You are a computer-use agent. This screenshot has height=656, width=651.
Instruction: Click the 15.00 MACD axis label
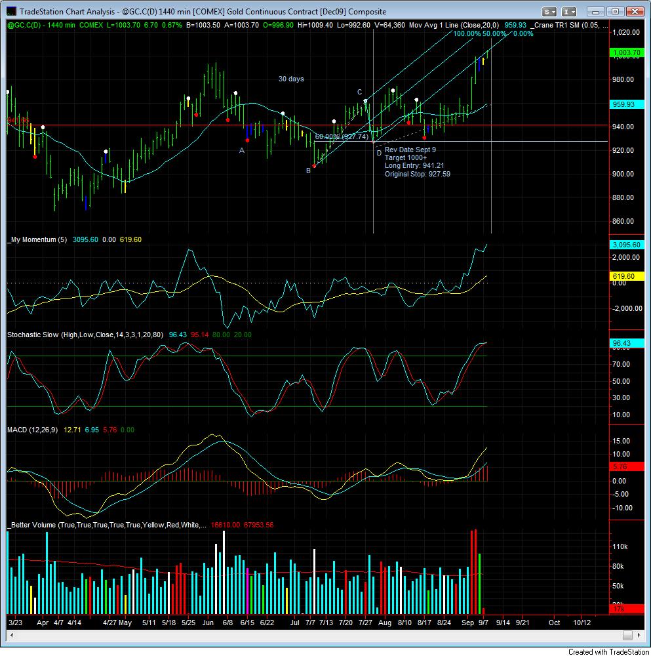(x=621, y=441)
